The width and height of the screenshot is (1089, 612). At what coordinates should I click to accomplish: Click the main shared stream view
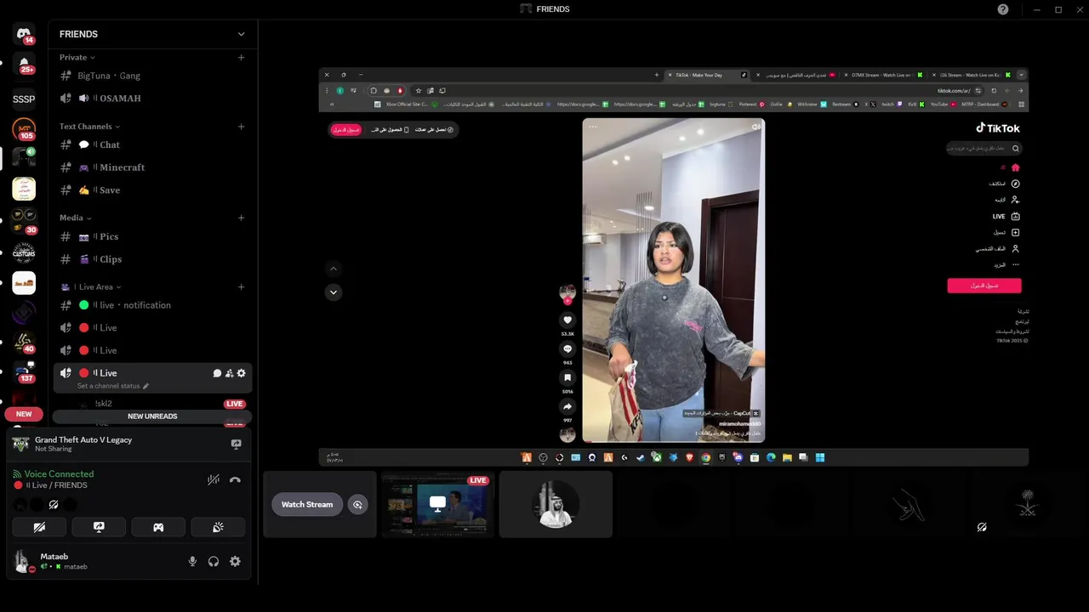click(673, 267)
